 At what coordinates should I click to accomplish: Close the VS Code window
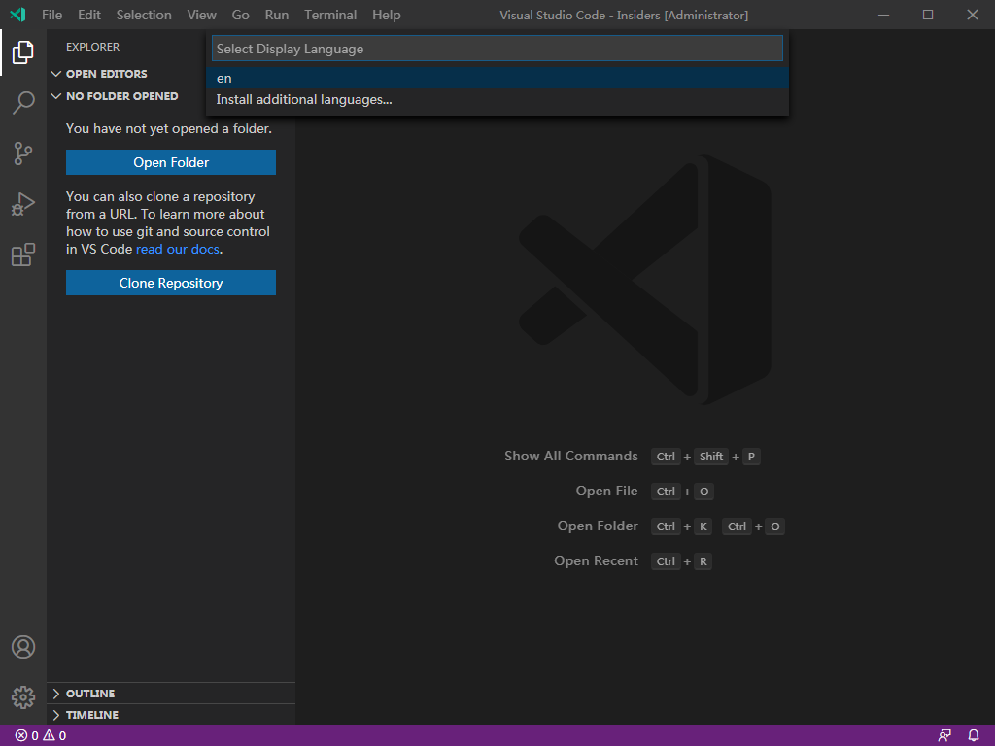pyautogui.click(x=972, y=15)
